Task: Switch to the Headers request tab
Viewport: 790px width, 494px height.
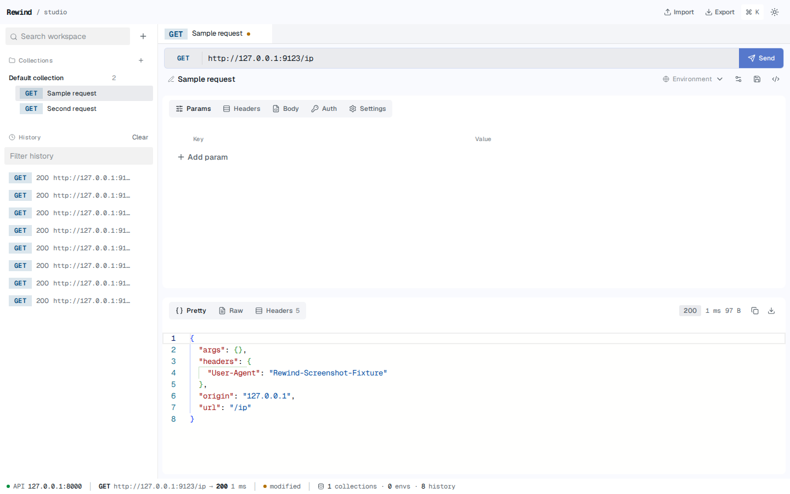Action: [x=242, y=109]
